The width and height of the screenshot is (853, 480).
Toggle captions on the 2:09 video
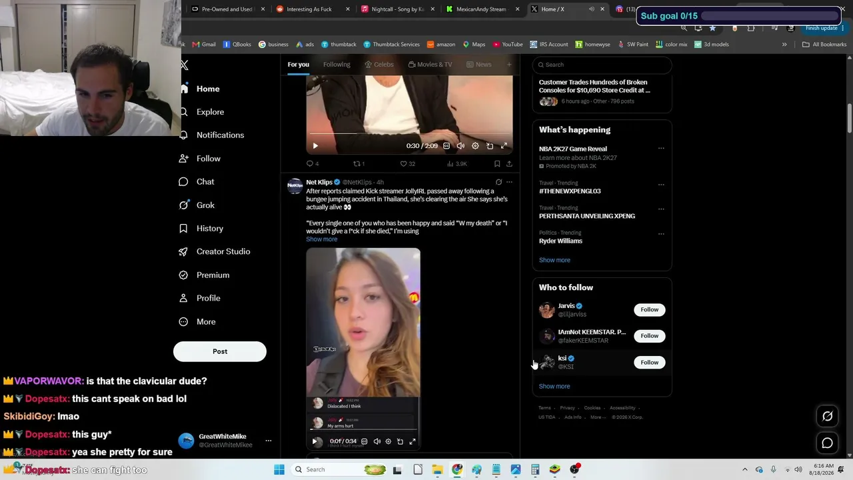(x=446, y=146)
